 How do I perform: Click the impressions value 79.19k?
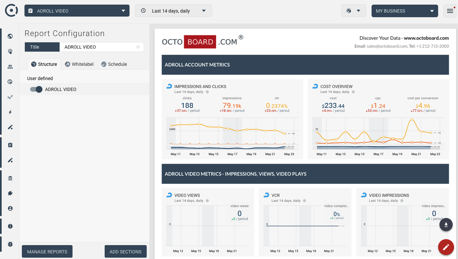[232, 106]
